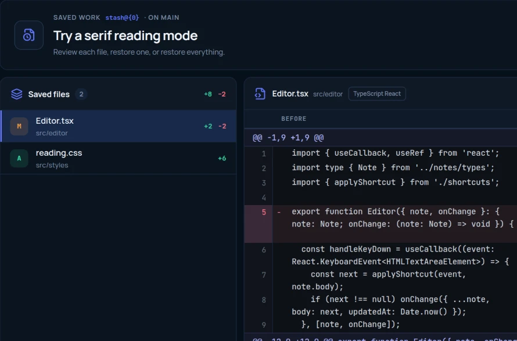Click line number 2 in diff gutter
This screenshot has width=517, height=341.
coord(264,168)
